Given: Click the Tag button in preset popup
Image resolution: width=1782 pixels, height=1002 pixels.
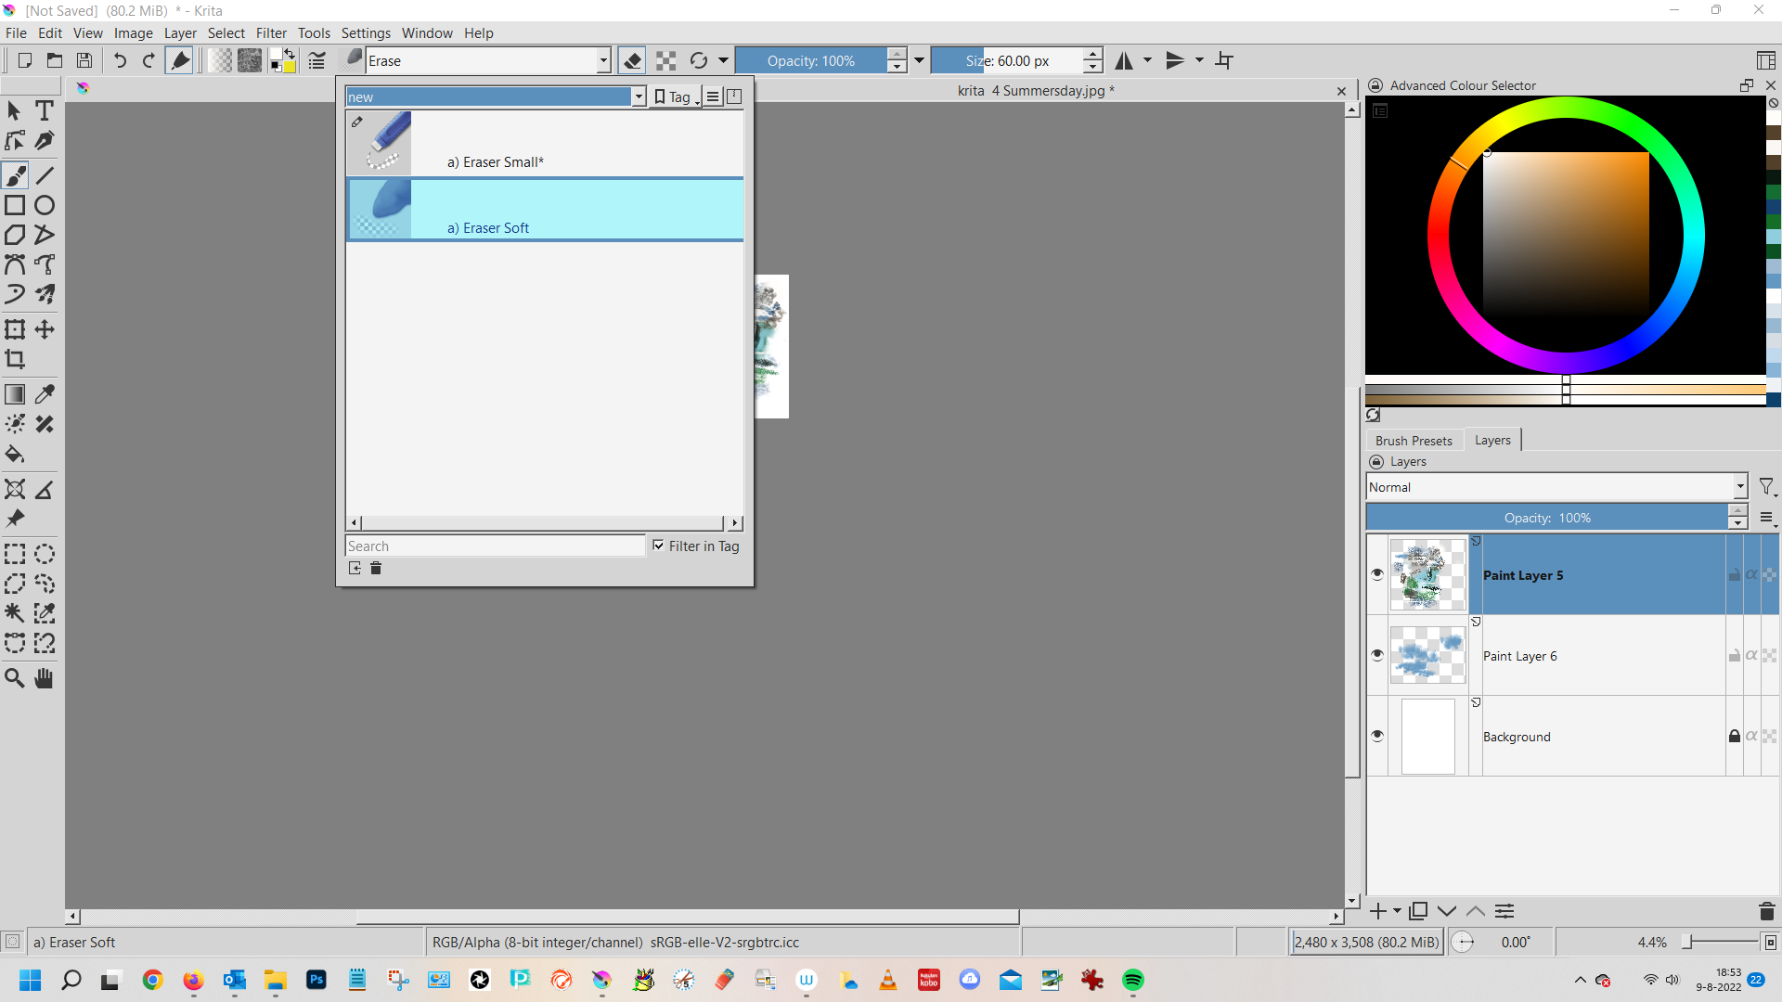Looking at the screenshot, I should point(675,96).
